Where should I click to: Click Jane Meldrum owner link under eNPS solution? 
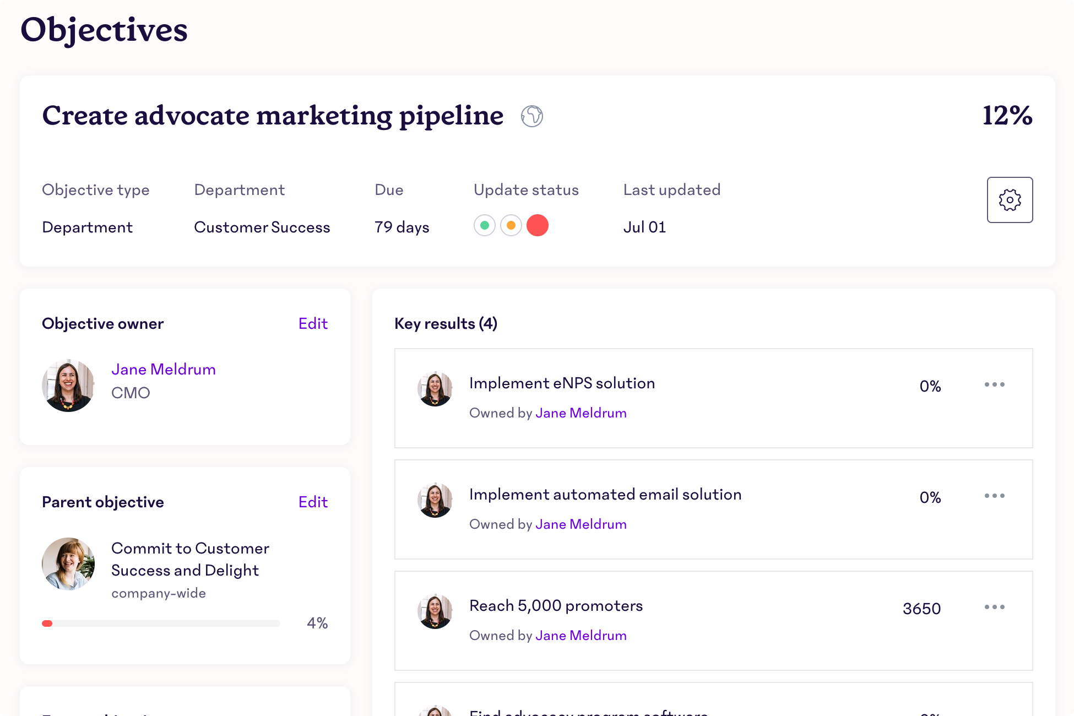point(581,413)
